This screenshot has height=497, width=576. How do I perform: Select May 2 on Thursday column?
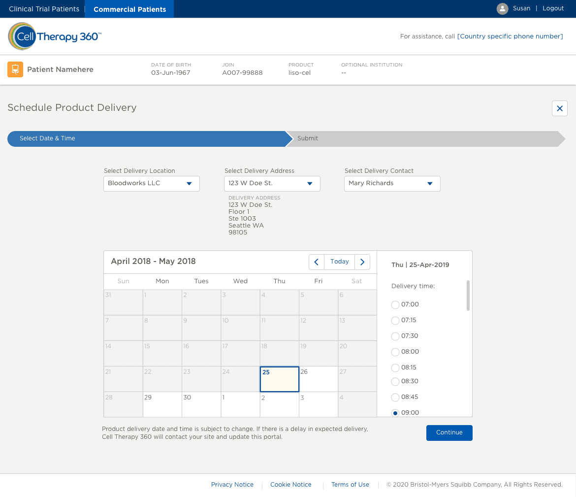tap(280, 404)
